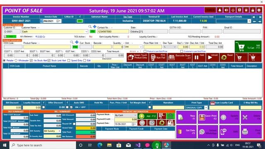
Task: Click the New F1 button
Action: tap(186, 117)
